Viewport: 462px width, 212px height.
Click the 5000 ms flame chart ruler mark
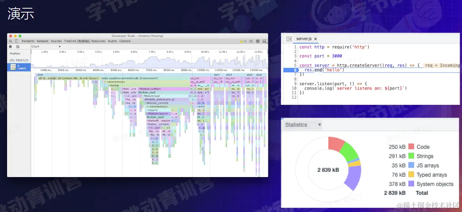click(116, 70)
